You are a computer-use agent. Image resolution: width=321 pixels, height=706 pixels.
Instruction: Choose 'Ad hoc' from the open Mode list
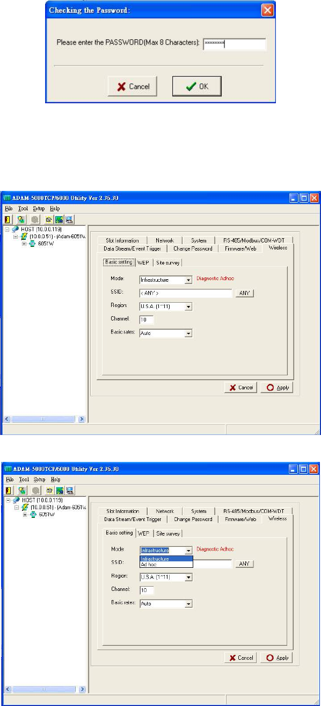(x=166, y=565)
